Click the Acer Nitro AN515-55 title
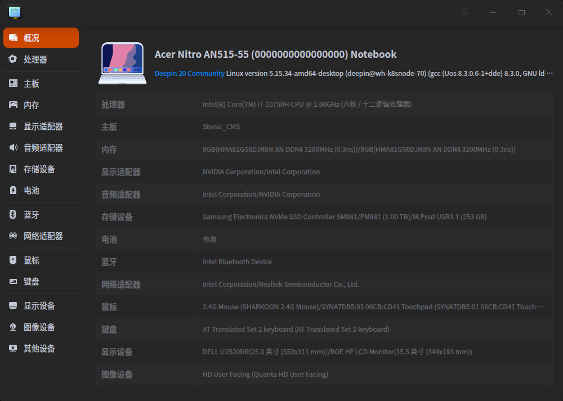563x401 pixels. click(275, 54)
